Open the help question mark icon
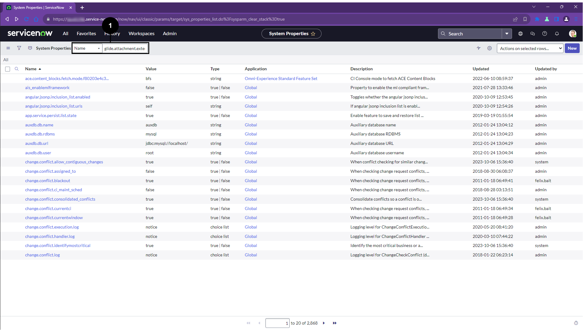Screen dimensions: 583x330 [544, 34]
